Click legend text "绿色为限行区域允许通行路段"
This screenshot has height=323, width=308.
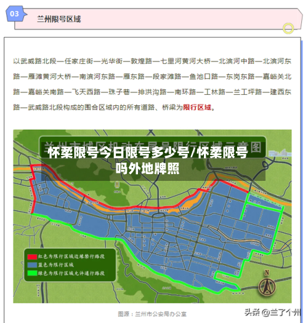(71, 273)
